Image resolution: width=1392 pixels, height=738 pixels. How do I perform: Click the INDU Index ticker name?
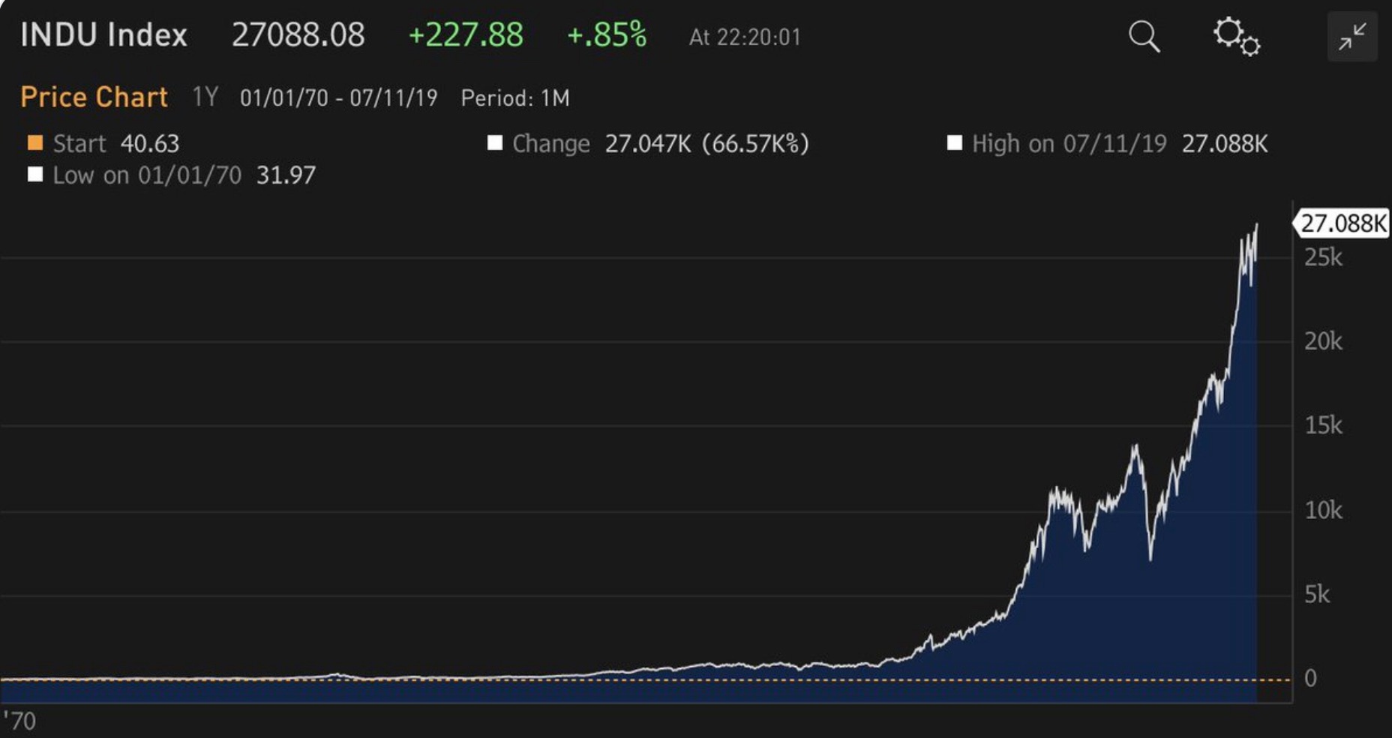(x=103, y=35)
